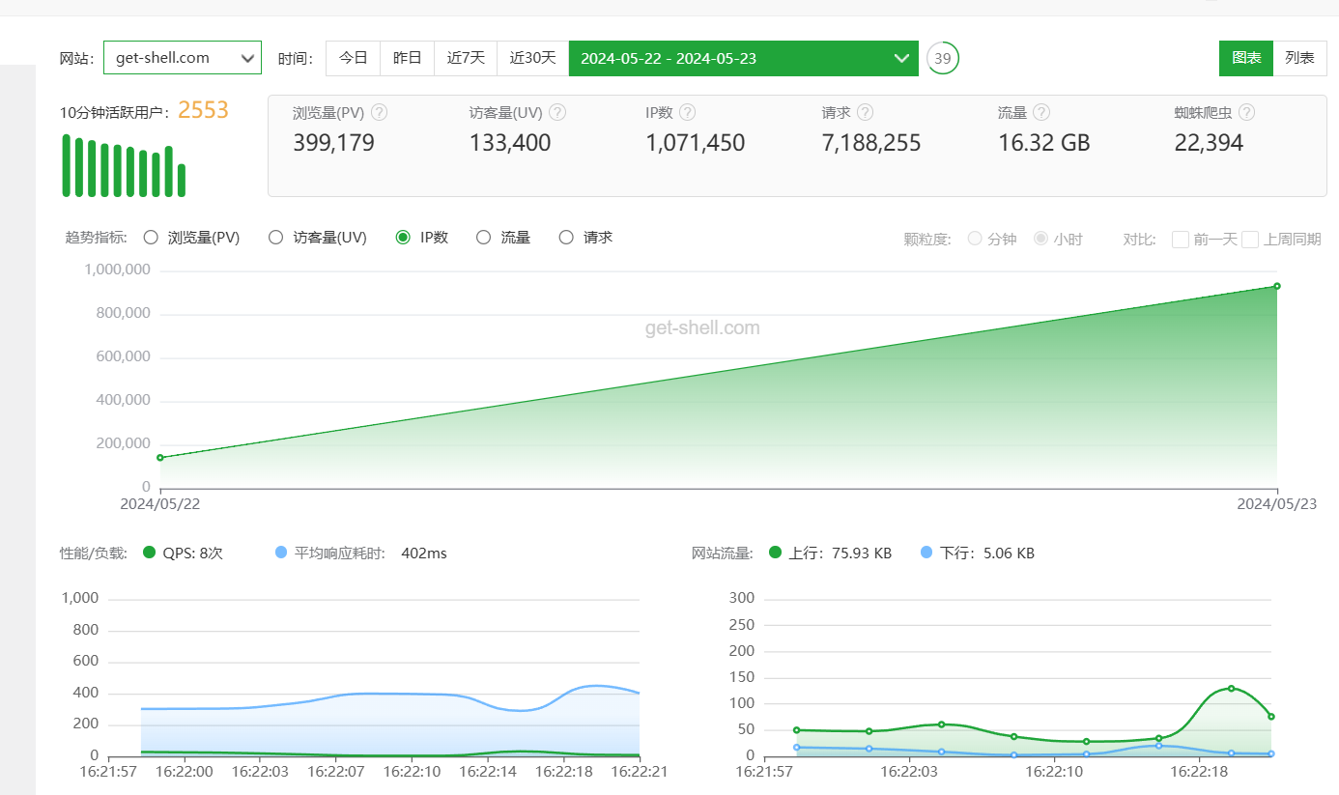The image size is (1339, 795).
Task: Switch to 列表 list view
Action: [x=1300, y=58]
